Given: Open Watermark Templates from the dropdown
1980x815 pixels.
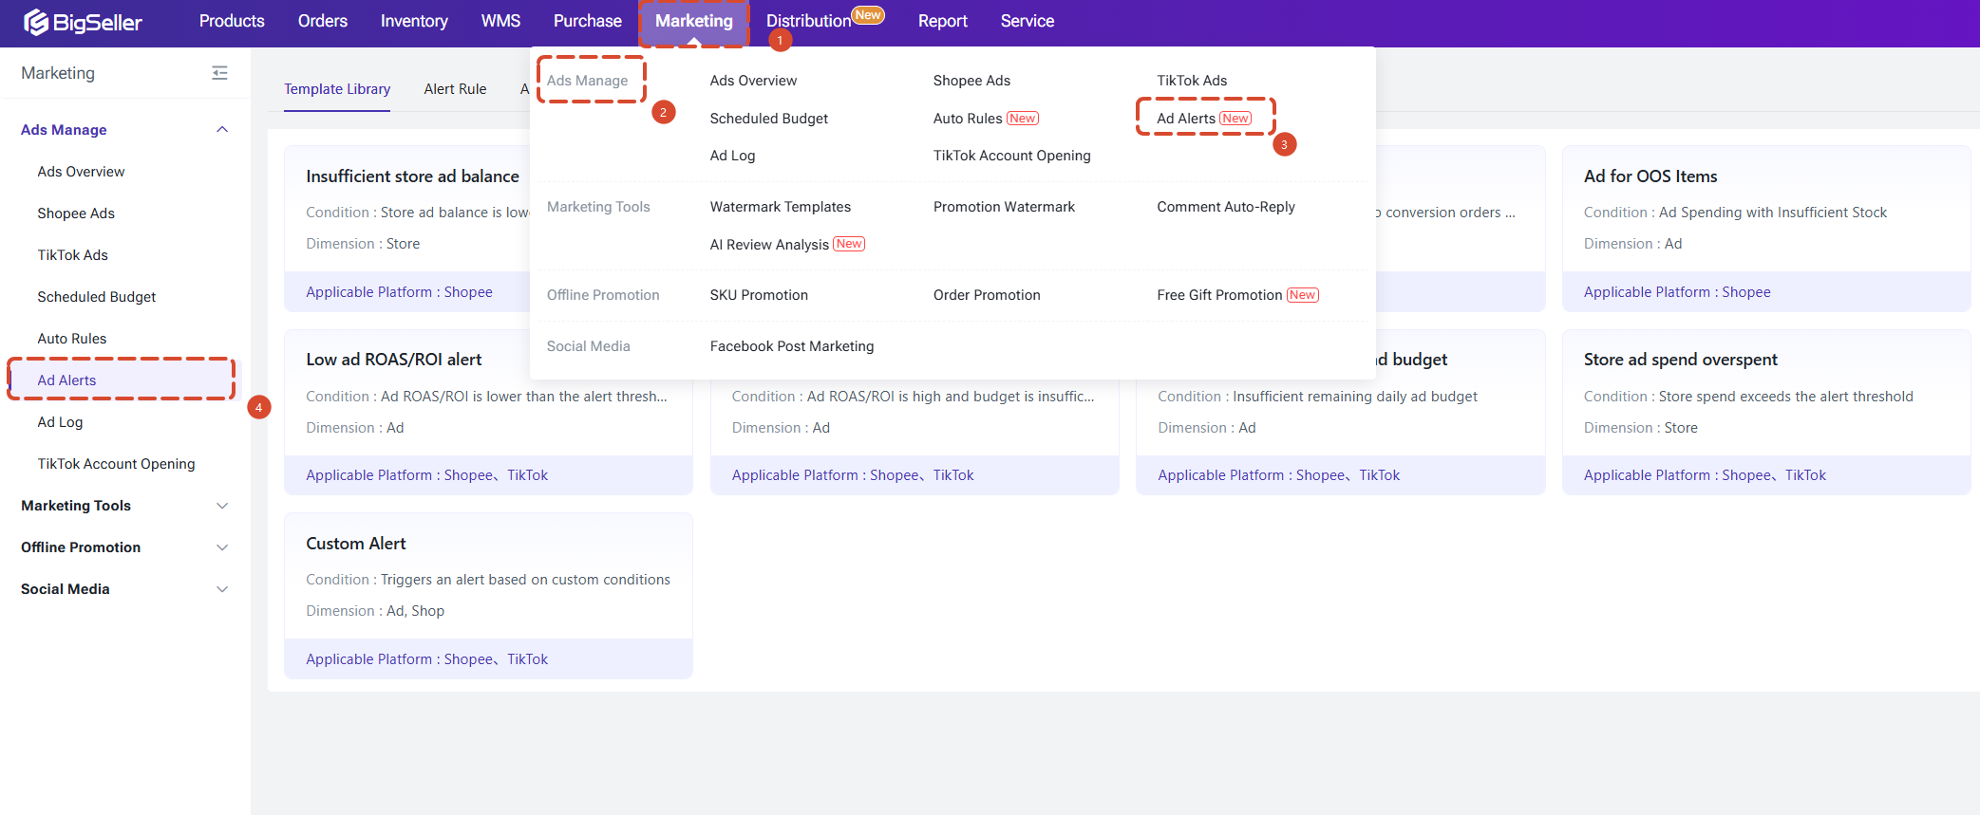Looking at the screenshot, I should [x=781, y=207].
